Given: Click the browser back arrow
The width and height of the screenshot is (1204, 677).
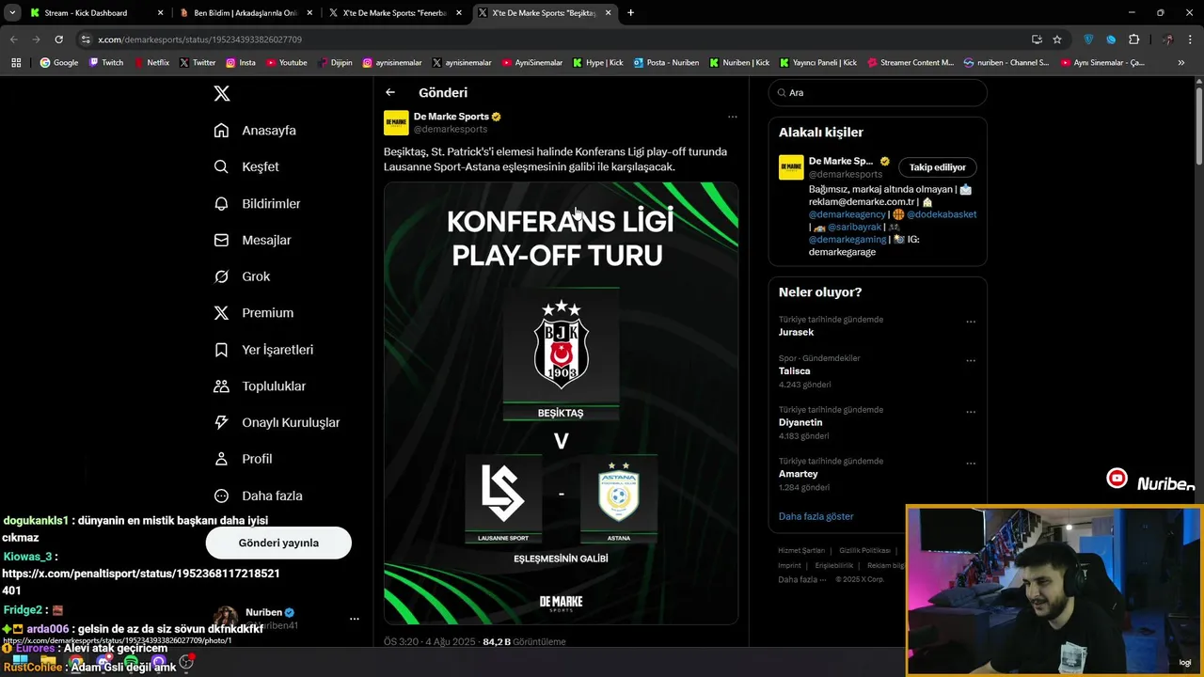Looking at the screenshot, I should pyautogui.click(x=13, y=39).
